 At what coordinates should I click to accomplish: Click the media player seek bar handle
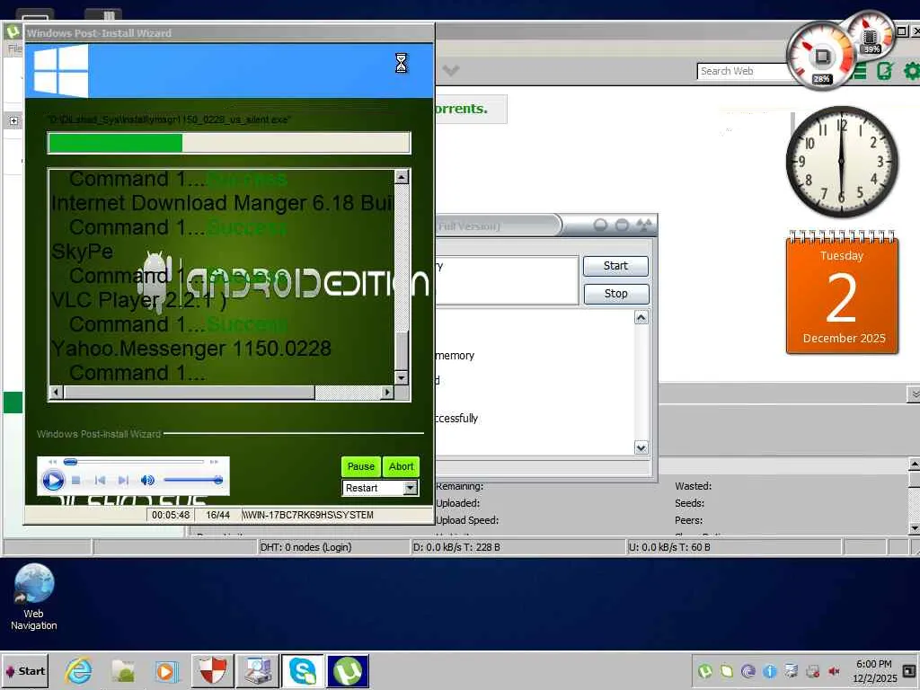click(70, 462)
